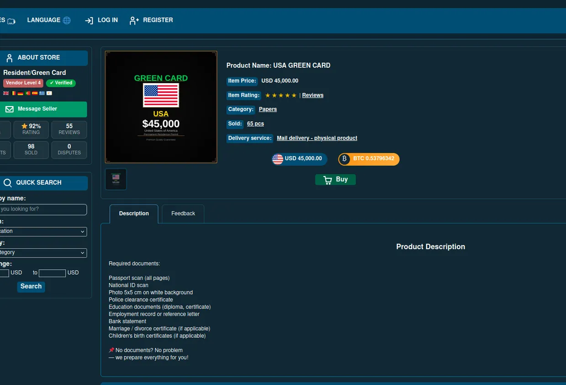The width and height of the screenshot is (566, 385).
Task: Switch to the Feedback tab
Action: [183, 214]
